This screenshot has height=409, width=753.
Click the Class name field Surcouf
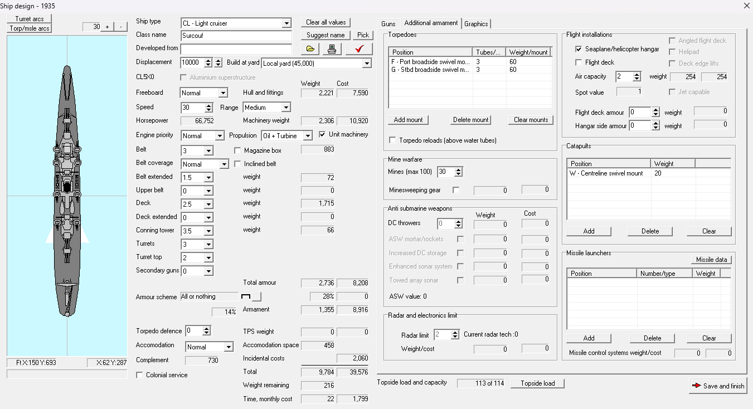pyautogui.click(x=236, y=36)
